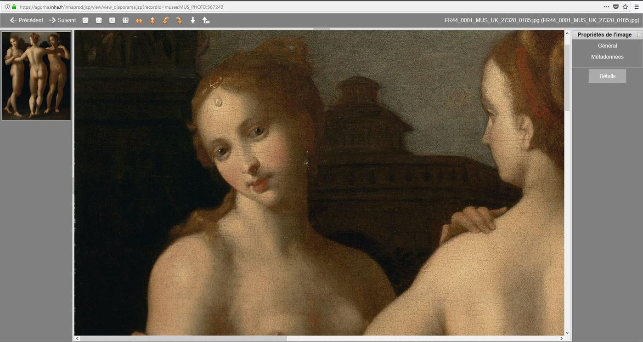Click the scroll-down arrow beside the image
This screenshot has height=342, width=643.
(567, 332)
